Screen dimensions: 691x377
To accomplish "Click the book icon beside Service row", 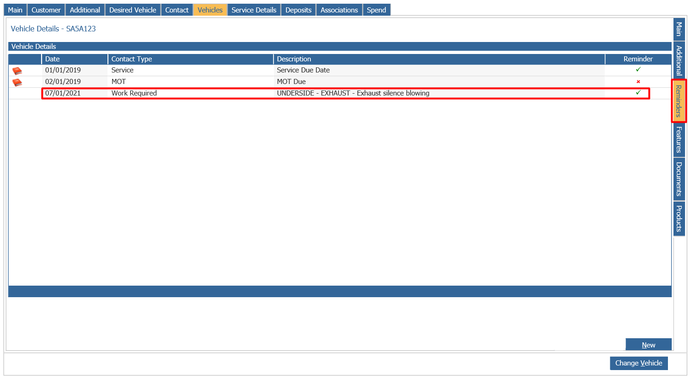I will point(17,71).
